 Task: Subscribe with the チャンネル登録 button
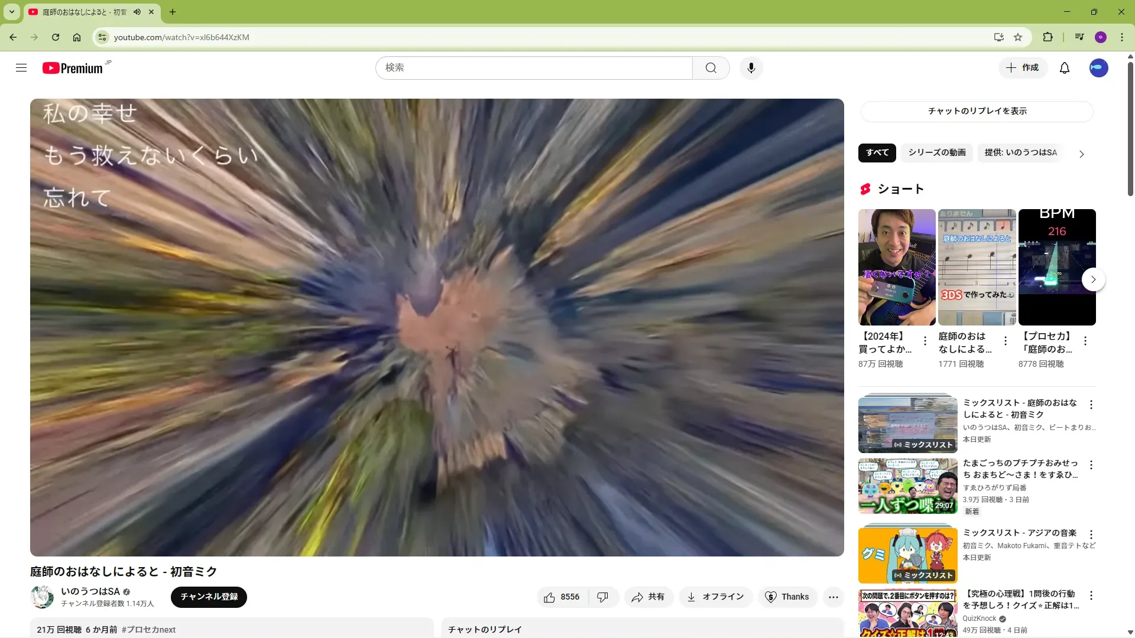(x=209, y=597)
